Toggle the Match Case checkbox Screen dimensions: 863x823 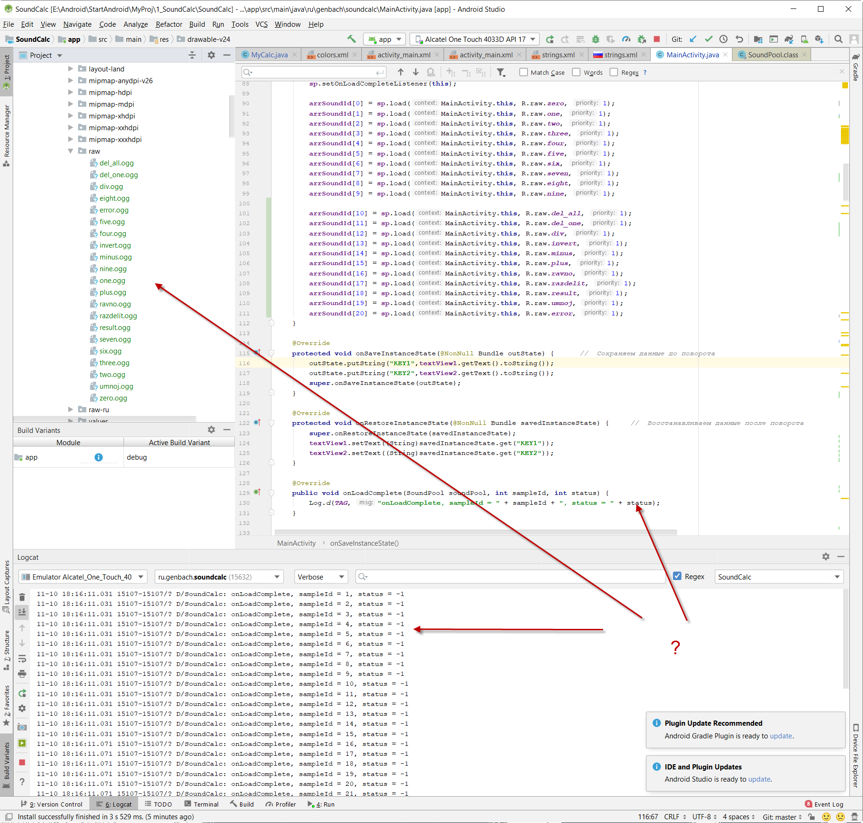point(523,72)
